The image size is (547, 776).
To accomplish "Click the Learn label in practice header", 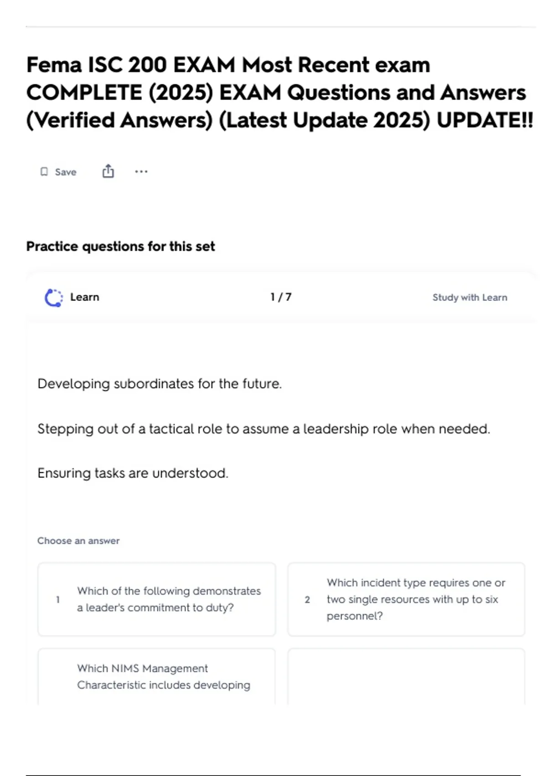I will (84, 297).
